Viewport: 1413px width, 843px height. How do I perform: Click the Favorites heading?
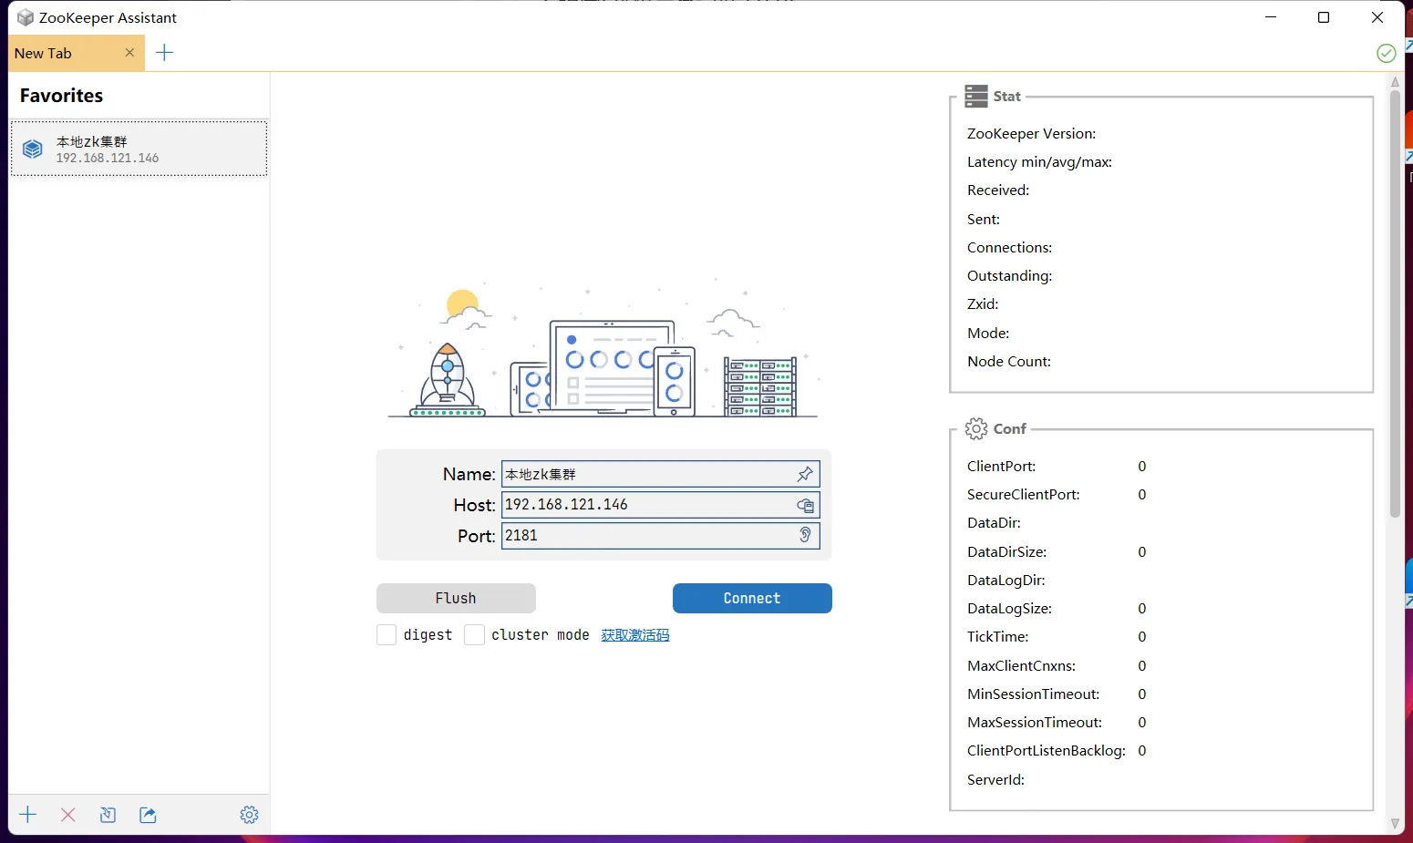point(61,96)
